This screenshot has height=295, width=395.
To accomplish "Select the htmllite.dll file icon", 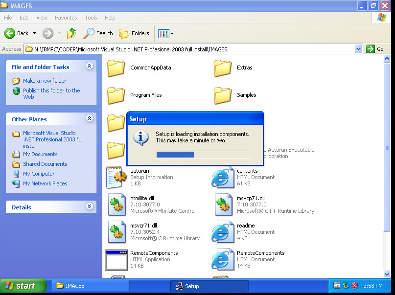I will pyautogui.click(x=117, y=204).
